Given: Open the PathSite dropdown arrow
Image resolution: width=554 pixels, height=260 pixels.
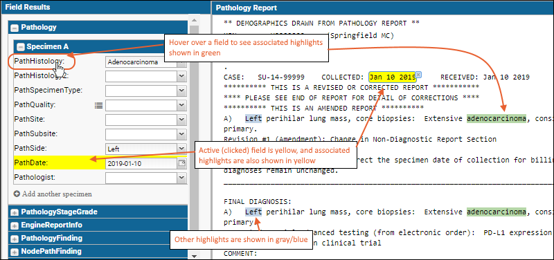Looking at the screenshot, I should click(181, 120).
